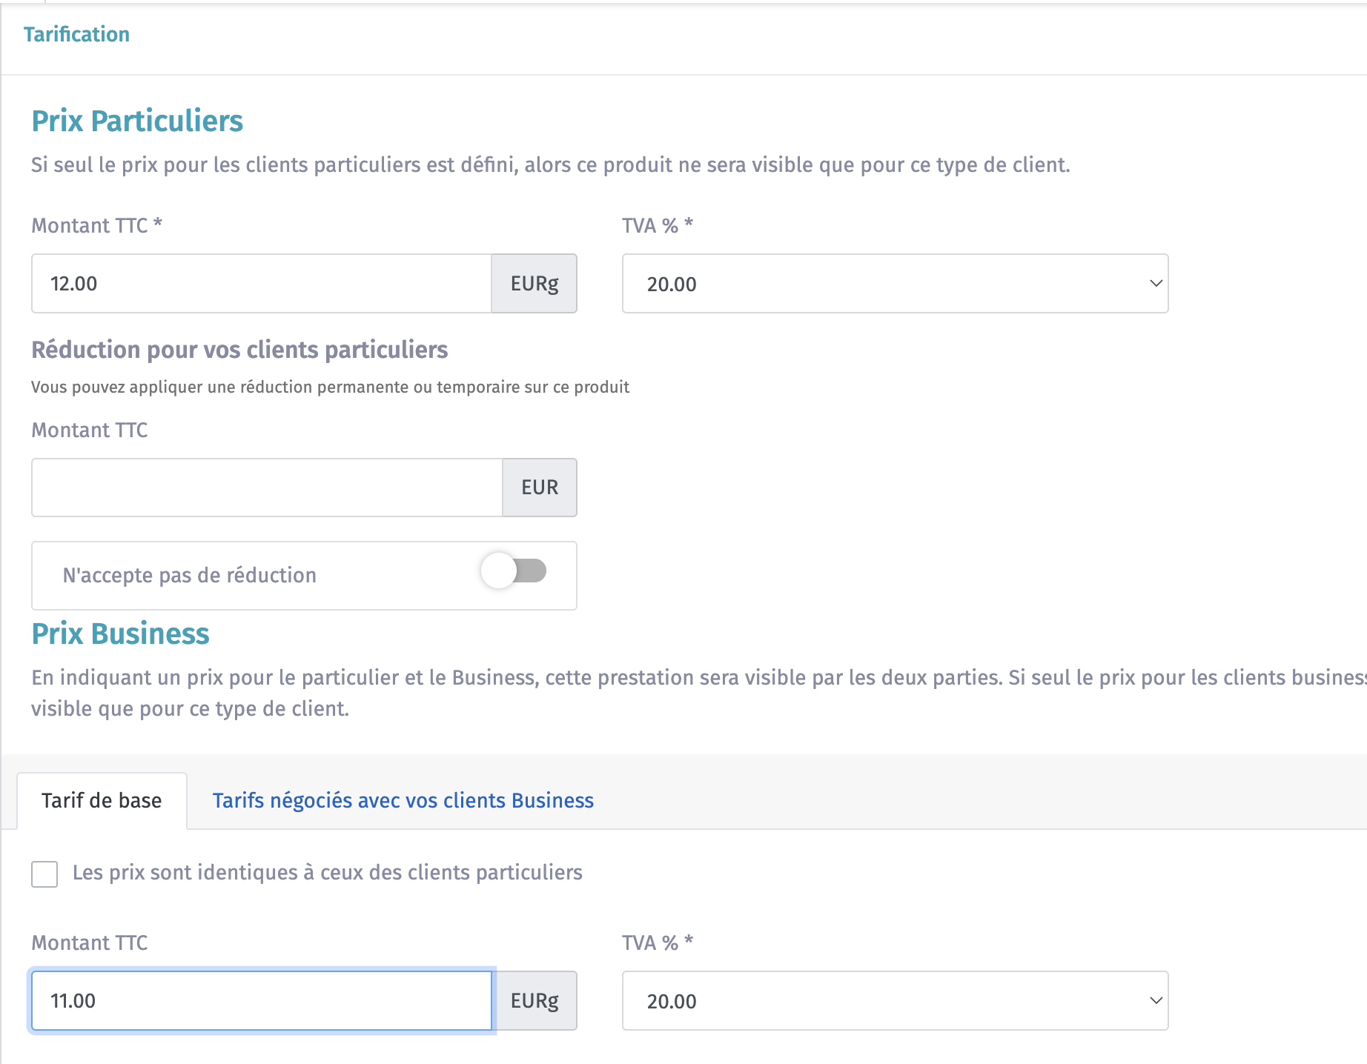The height and width of the screenshot is (1064, 1367).
Task: Expand the Business TVA % dropdown
Action: click(x=895, y=1001)
